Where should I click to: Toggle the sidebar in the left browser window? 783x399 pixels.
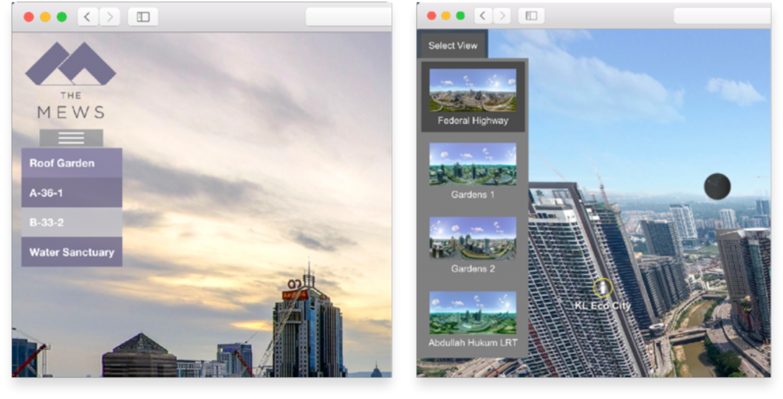point(143,17)
